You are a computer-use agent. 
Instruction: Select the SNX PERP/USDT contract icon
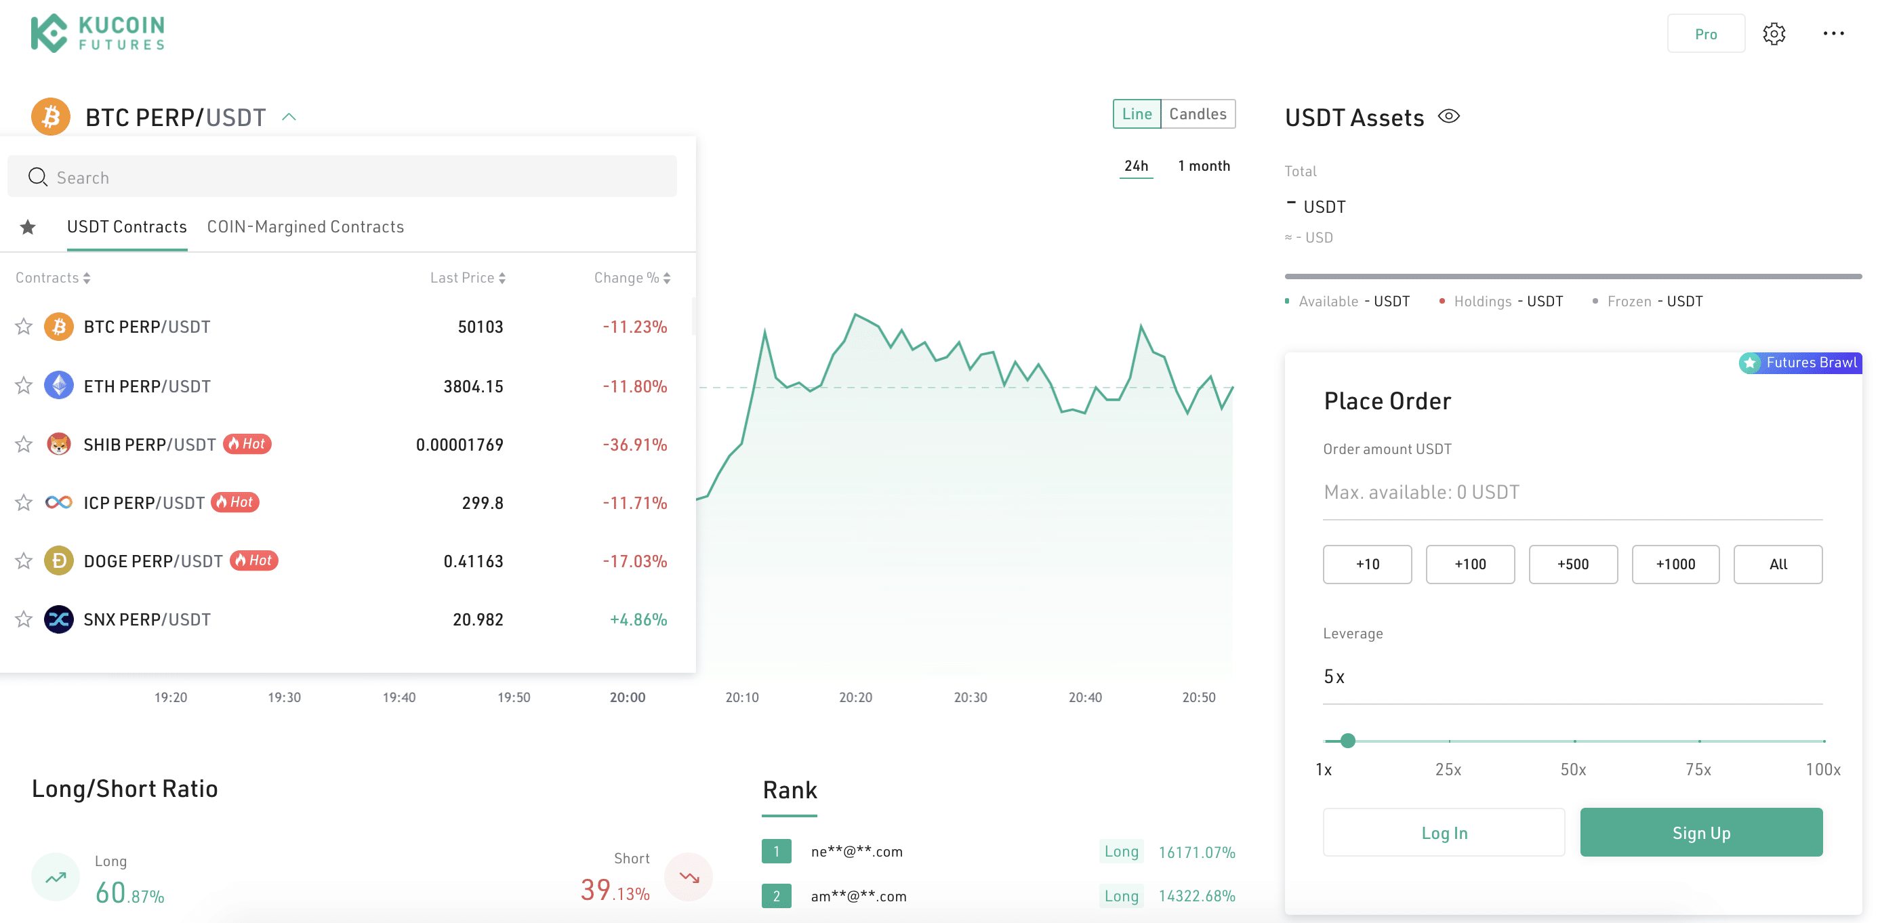tap(58, 619)
